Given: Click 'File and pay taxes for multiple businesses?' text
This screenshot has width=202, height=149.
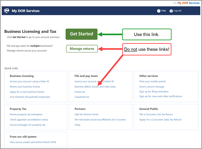Looking at the screenshot, I should tap(30, 46).
